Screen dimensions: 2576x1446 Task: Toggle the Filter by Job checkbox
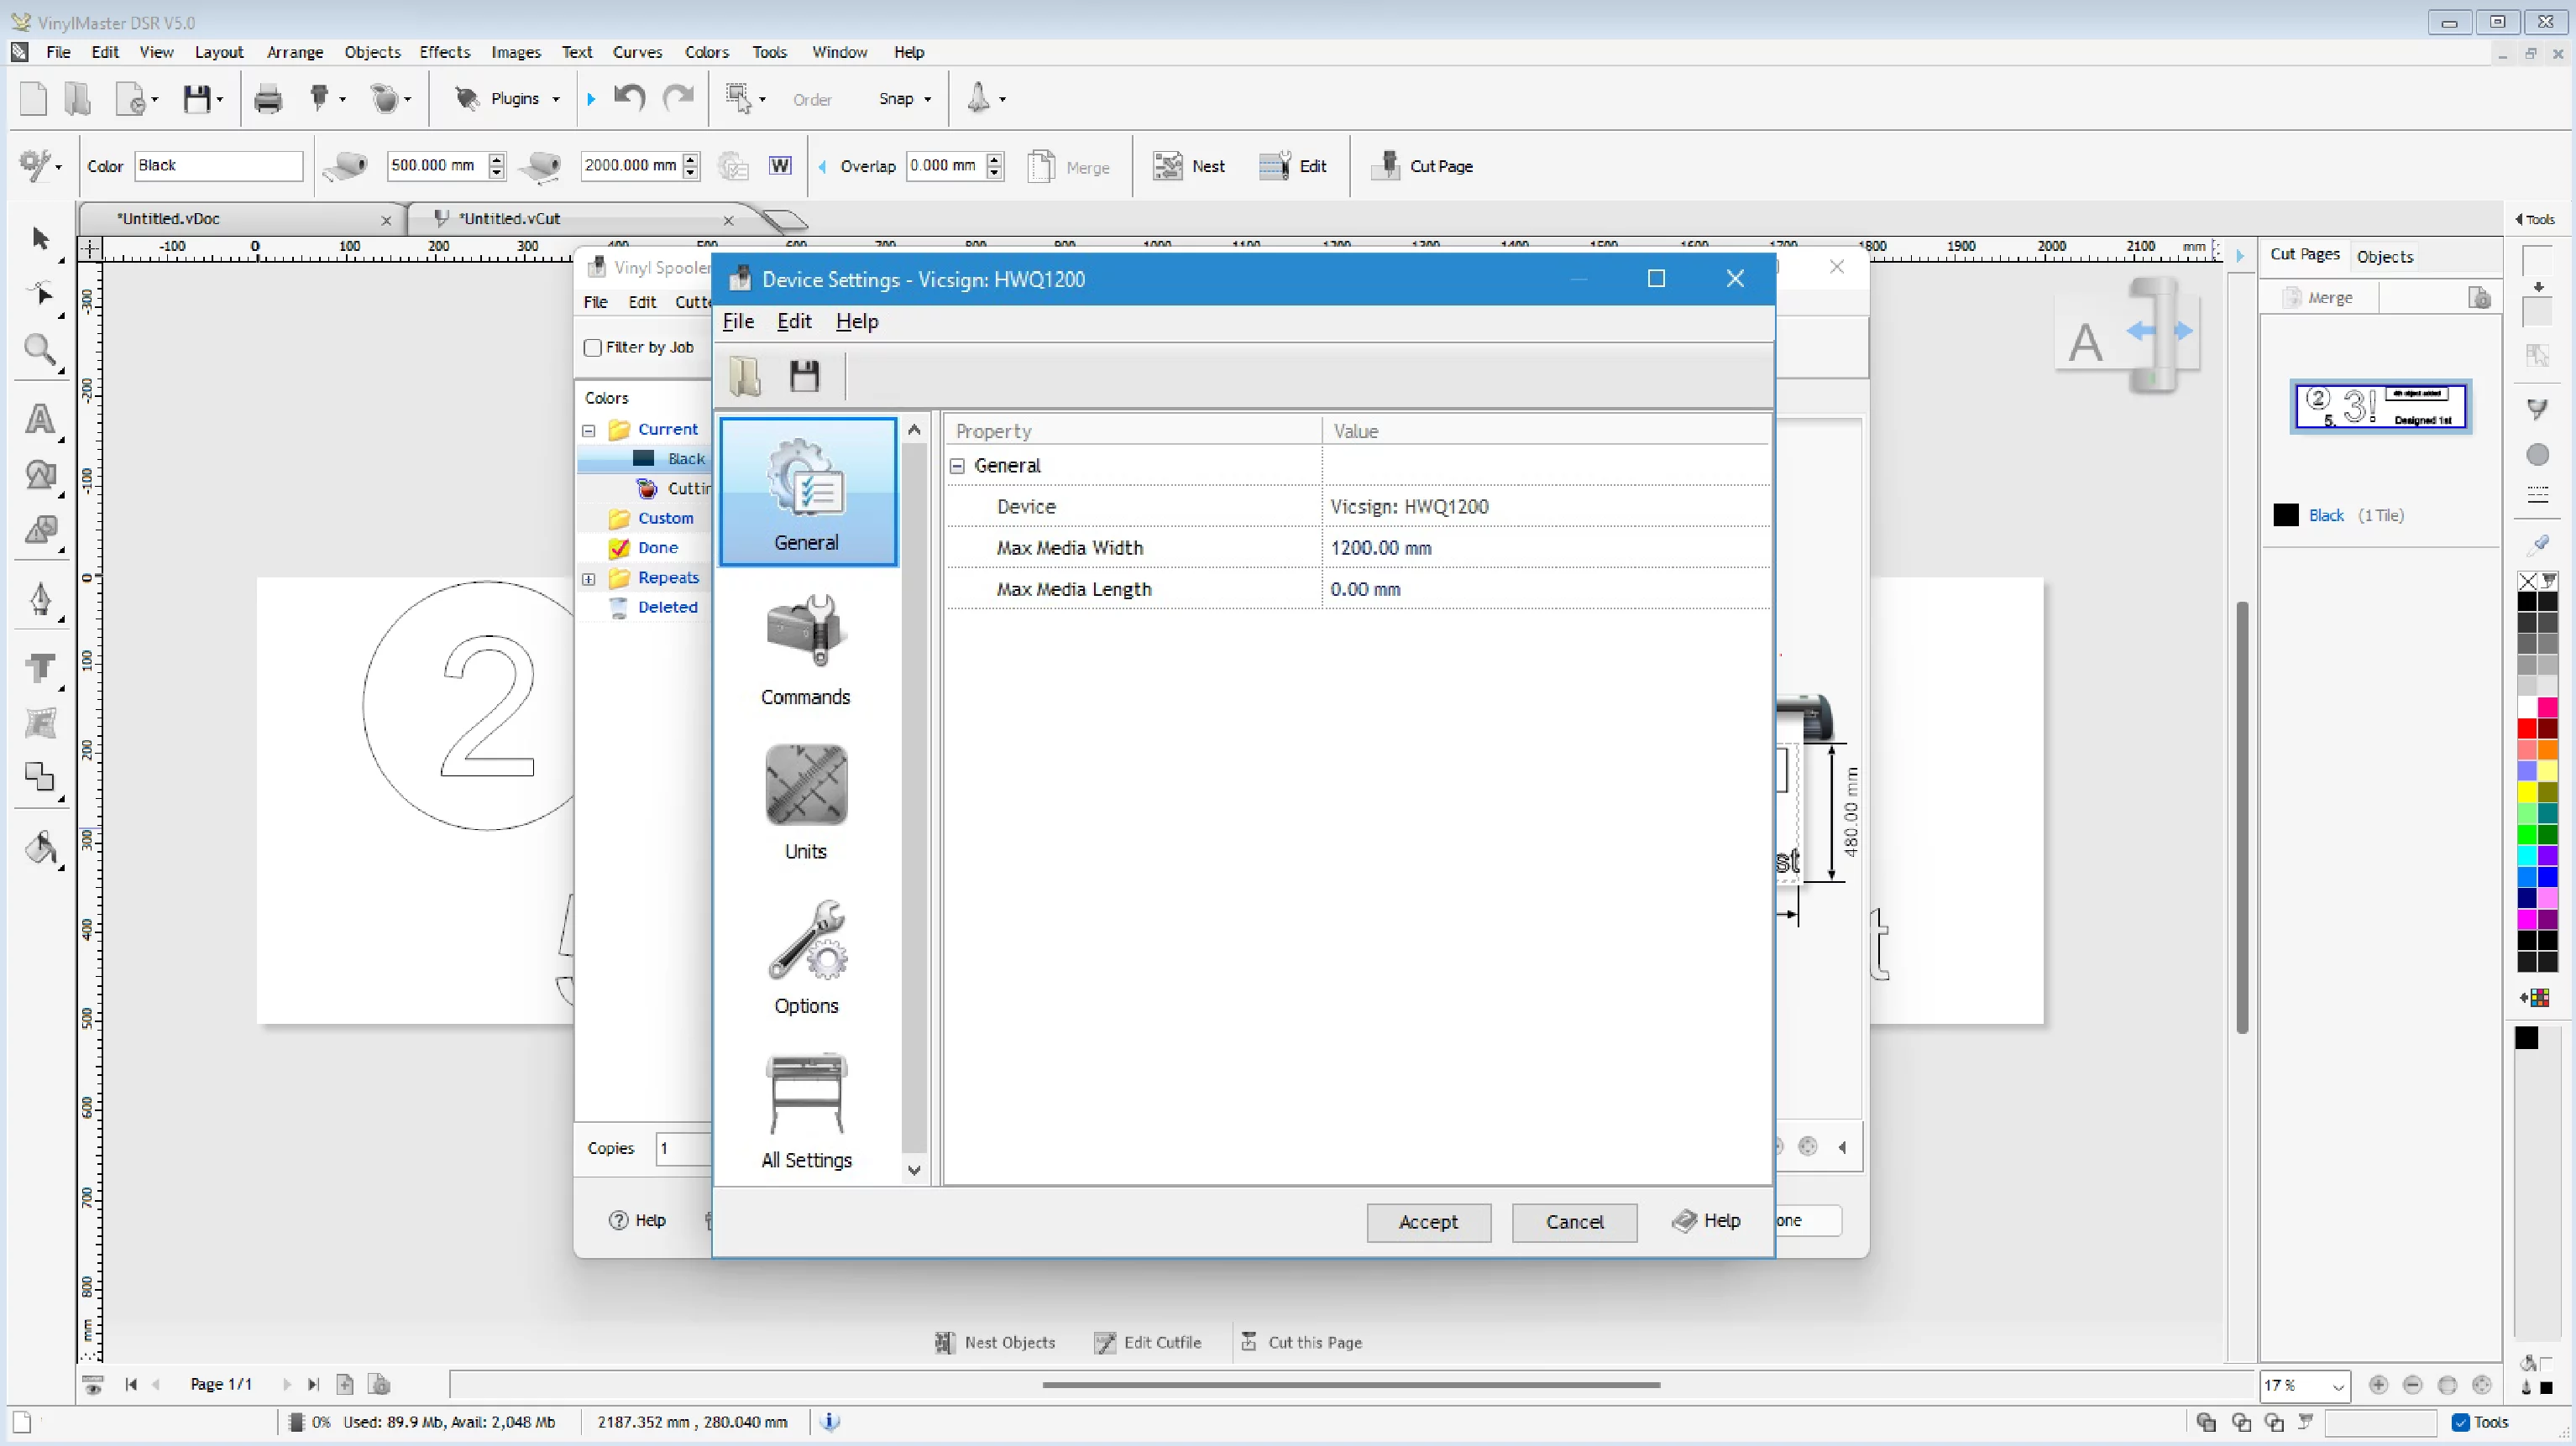pos(593,347)
